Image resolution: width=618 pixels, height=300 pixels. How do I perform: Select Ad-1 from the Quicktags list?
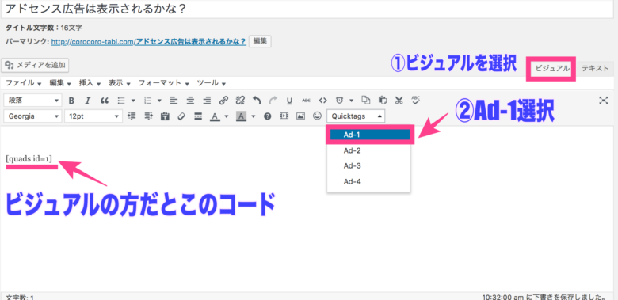pyautogui.click(x=370, y=135)
